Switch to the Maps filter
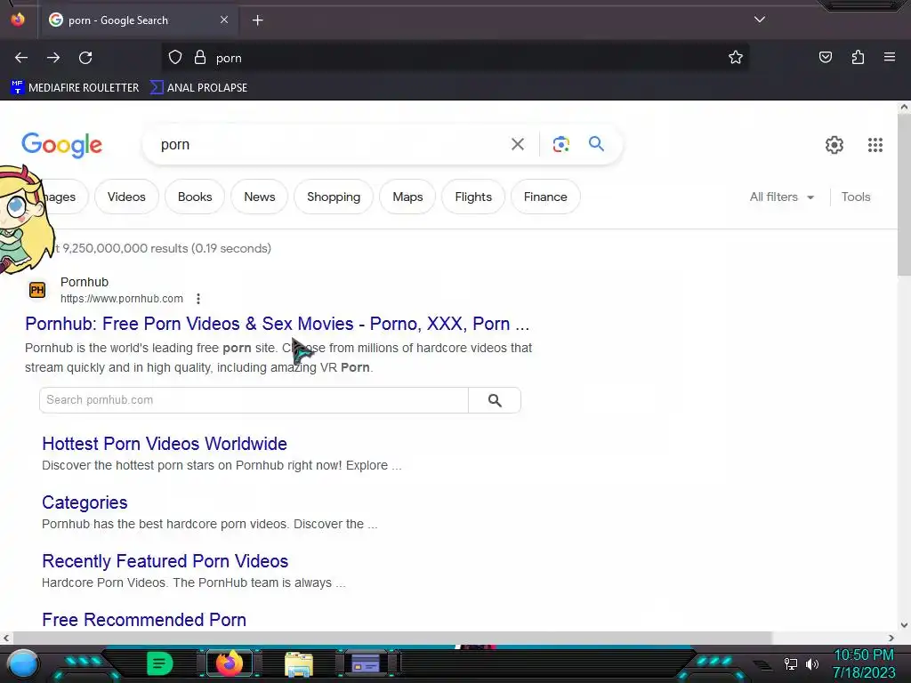This screenshot has width=911, height=683. click(407, 197)
